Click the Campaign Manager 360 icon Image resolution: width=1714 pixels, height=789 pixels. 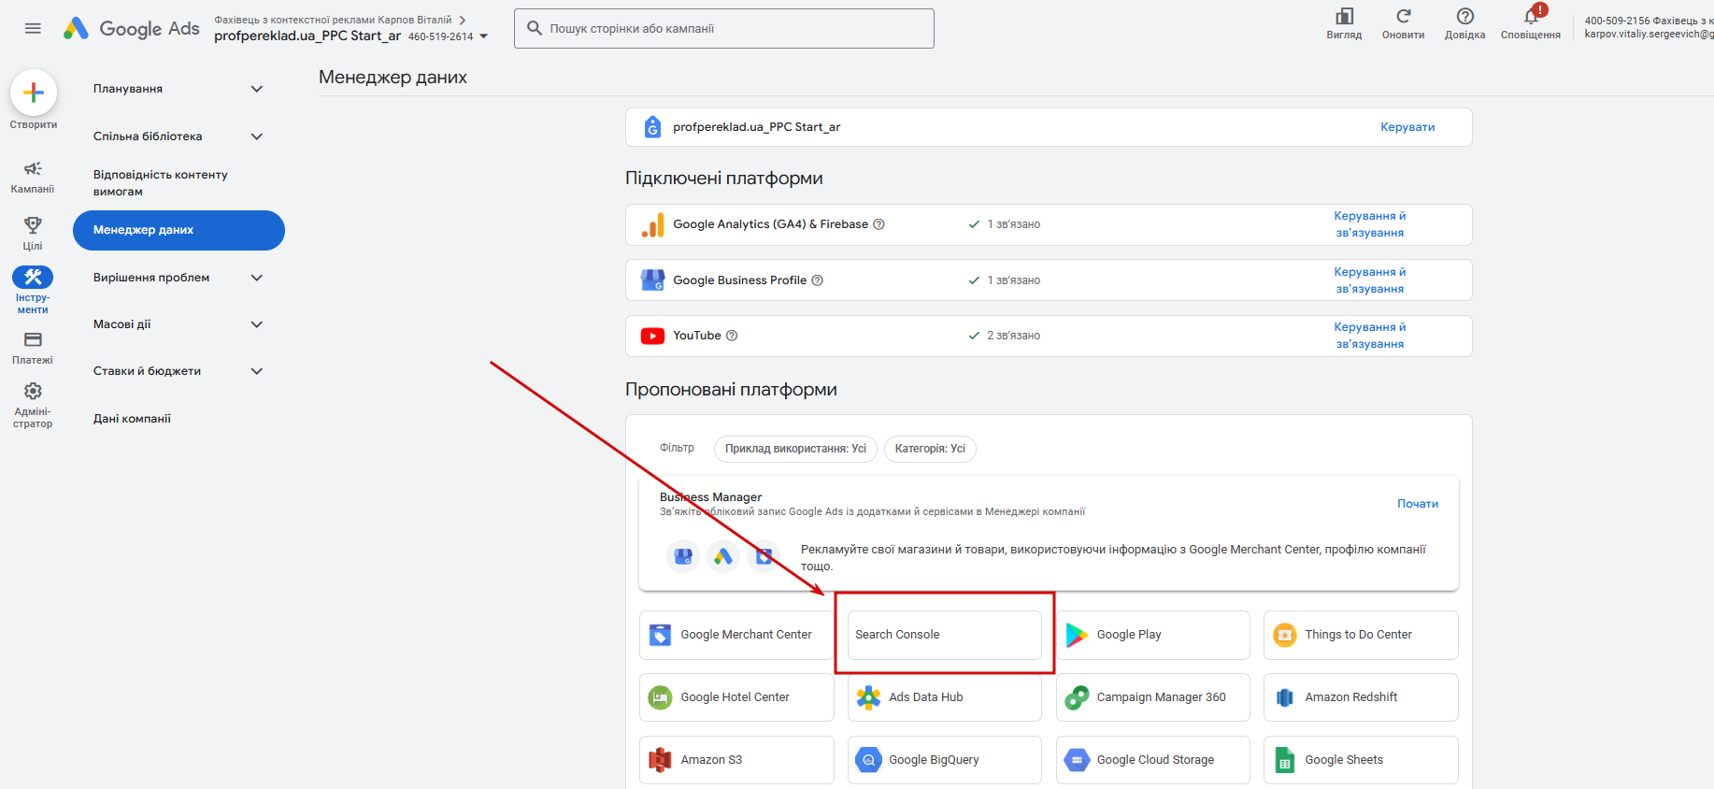1077,697
